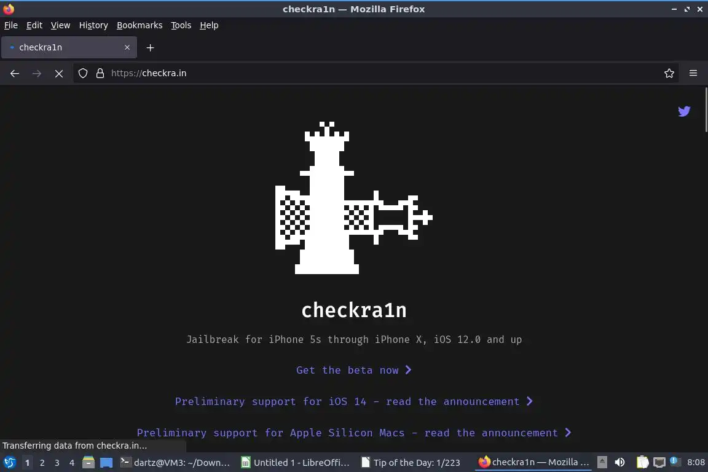Open Apple Silicon Macs announcement link
The height and width of the screenshot is (472, 708).
pyautogui.click(x=353, y=433)
